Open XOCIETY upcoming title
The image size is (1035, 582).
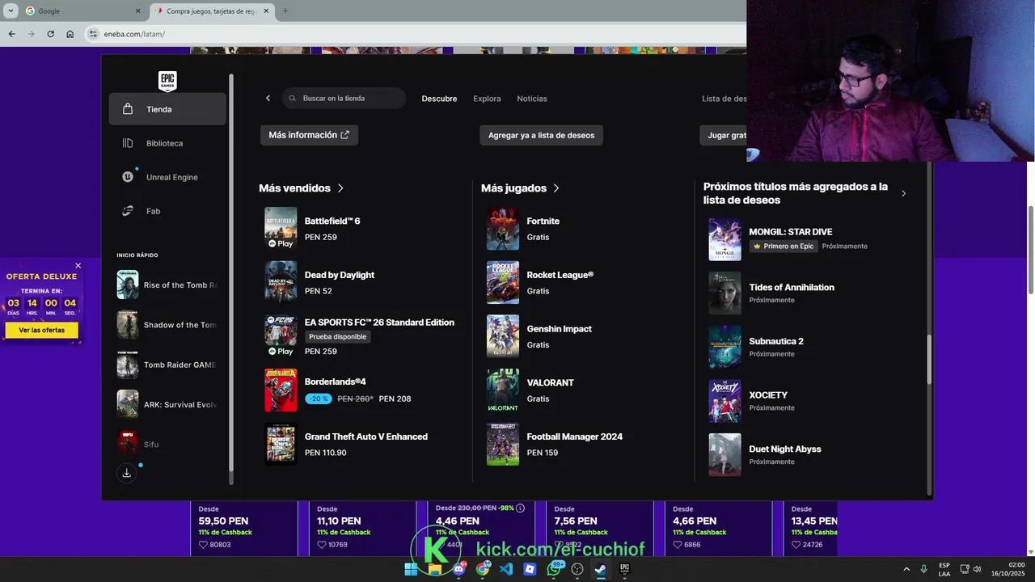tap(768, 395)
